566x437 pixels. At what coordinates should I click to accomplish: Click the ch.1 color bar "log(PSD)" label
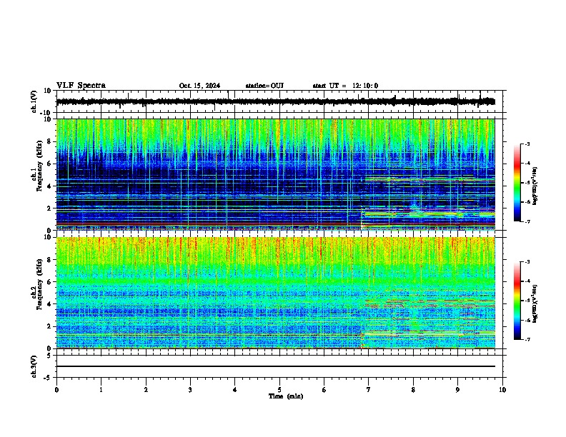pyautogui.click(x=535, y=186)
